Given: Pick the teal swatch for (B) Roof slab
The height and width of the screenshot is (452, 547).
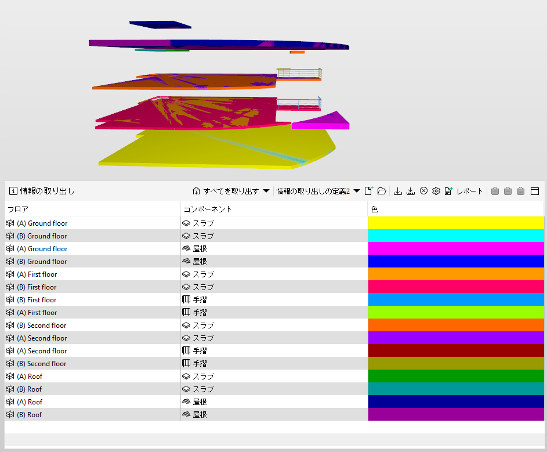Looking at the screenshot, I should pyautogui.click(x=456, y=389).
